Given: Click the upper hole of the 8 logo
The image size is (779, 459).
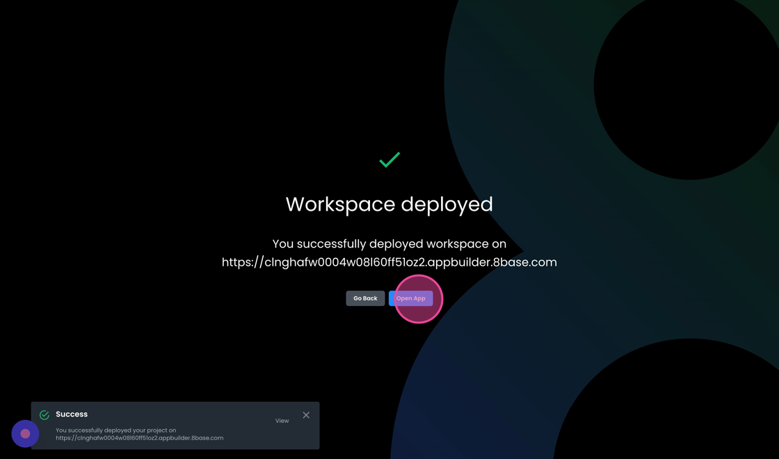Looking at the screenshot, I should coord(685,87).
